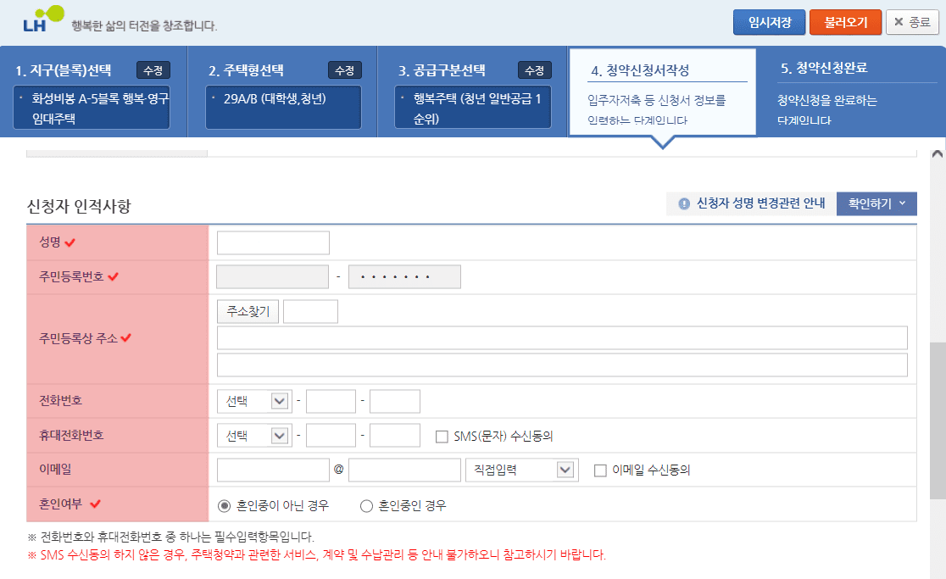946x579 pixels.
Task: Click the info icon beside 신청자 성명 변경관련 안내
Action: coord(684,203)
